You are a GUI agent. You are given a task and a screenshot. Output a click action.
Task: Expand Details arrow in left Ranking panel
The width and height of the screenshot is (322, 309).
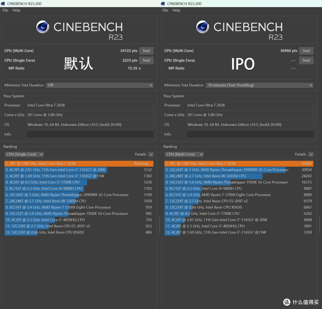(x=151, y=154)
